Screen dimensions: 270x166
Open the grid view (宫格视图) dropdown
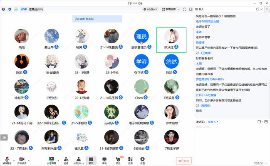click(x=171, y=9)
